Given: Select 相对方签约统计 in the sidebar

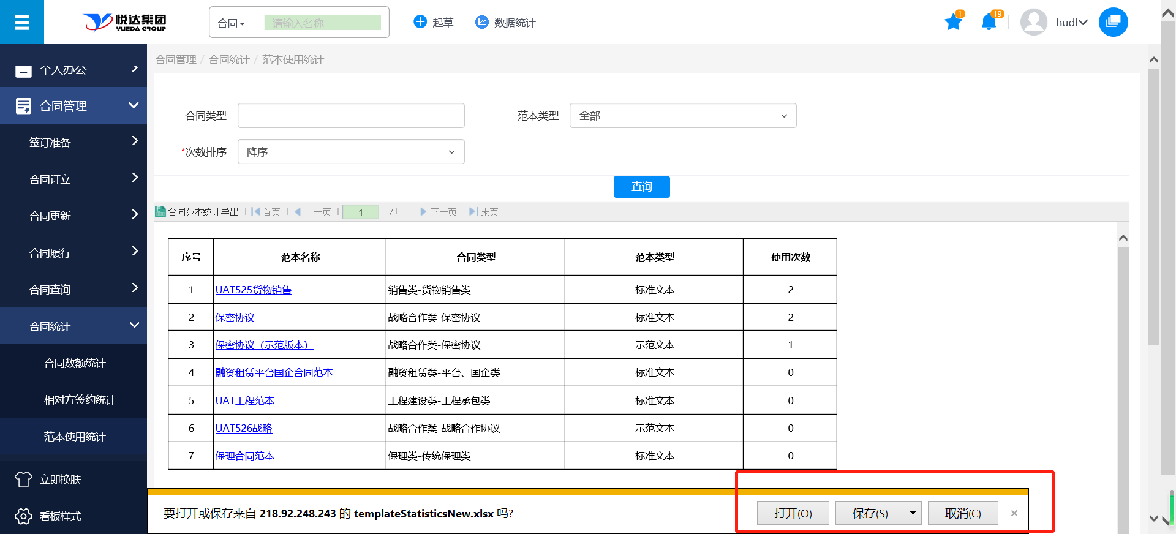Looking at the screenshot, I should [80, 400].
